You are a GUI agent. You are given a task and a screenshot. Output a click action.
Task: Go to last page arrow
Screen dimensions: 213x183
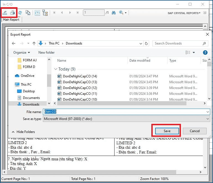[x=78, y=13]
